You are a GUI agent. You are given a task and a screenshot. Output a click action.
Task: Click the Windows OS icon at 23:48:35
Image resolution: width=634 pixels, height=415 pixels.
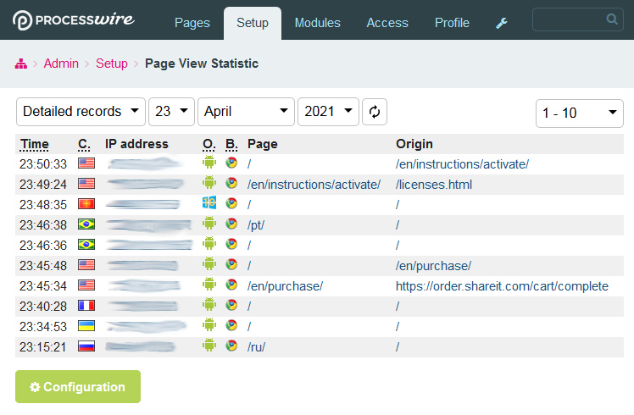click(x=209, y=204)
